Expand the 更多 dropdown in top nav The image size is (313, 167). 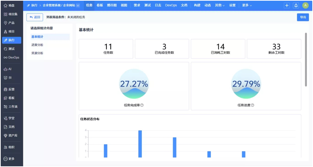247,5
